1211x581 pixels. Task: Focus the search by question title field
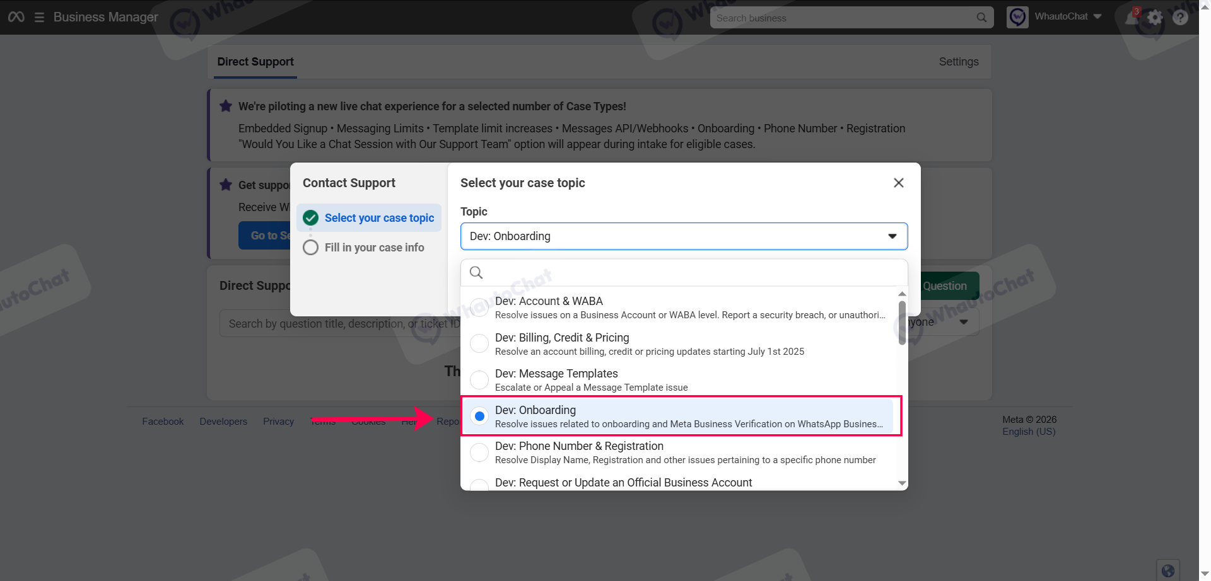[341, 323]
